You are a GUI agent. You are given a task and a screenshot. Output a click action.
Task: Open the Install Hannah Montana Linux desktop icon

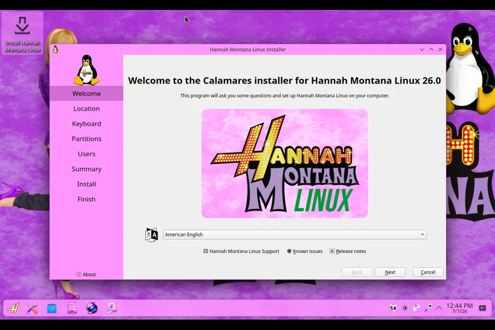click(23, 34)
